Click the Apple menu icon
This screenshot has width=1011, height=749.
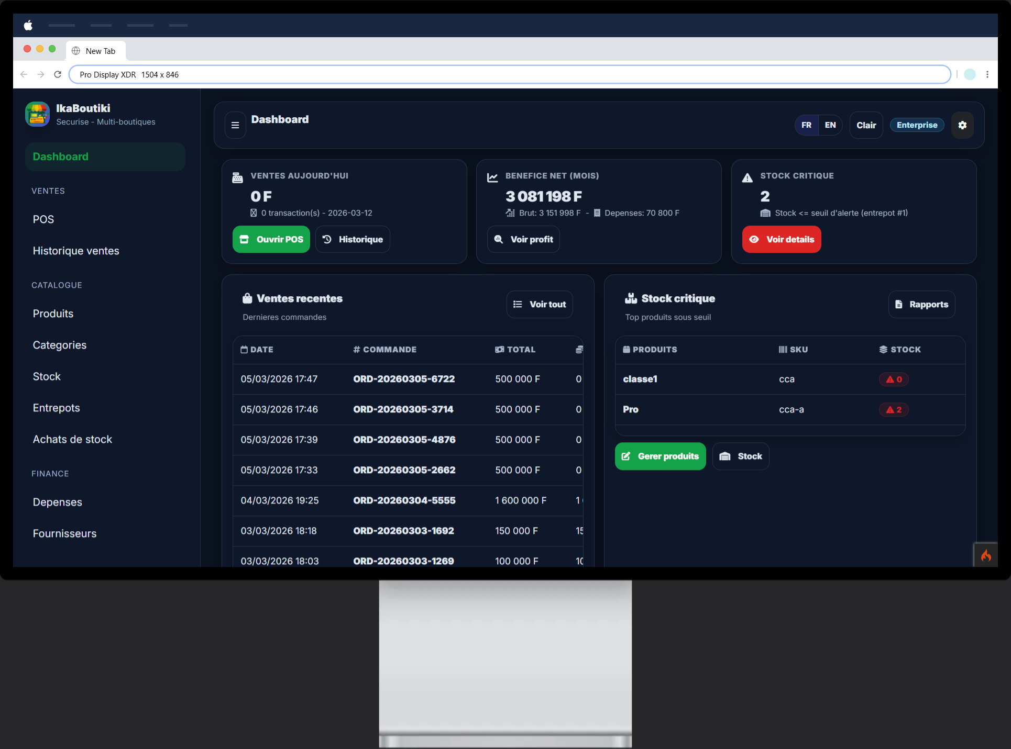28,25
